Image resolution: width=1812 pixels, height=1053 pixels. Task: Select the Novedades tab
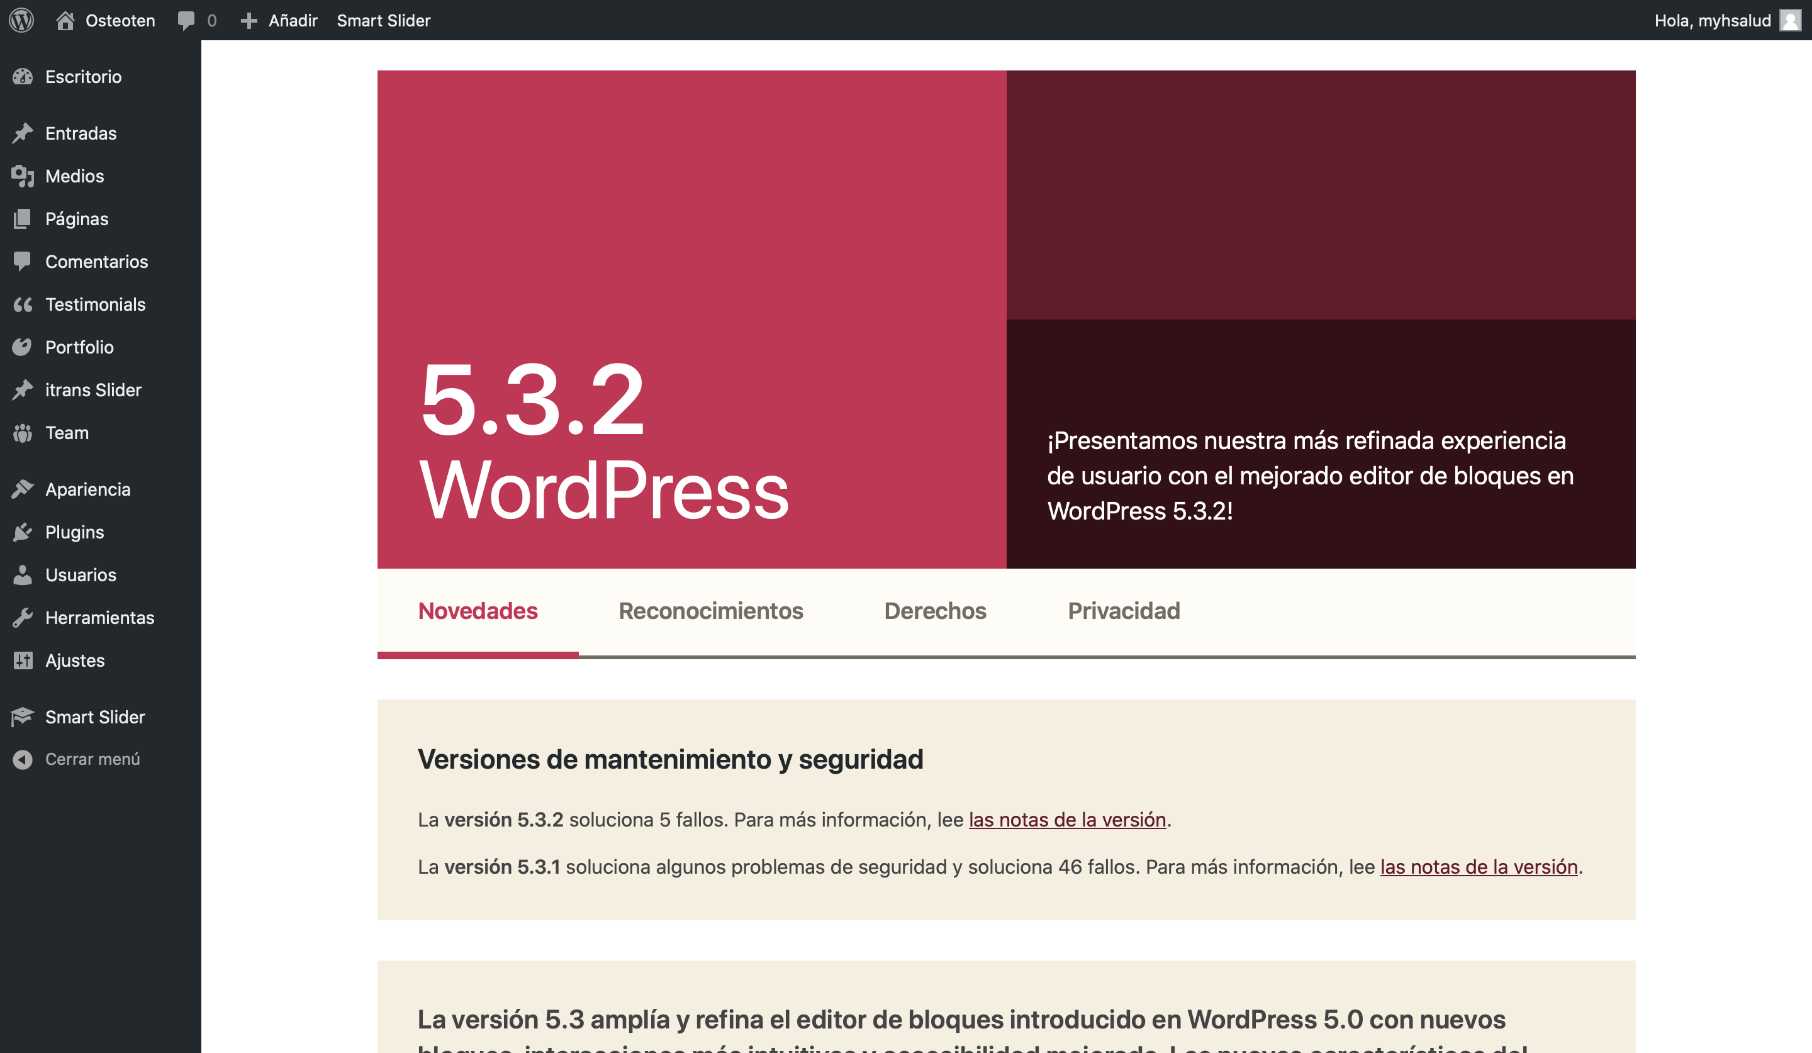(478, 611)
